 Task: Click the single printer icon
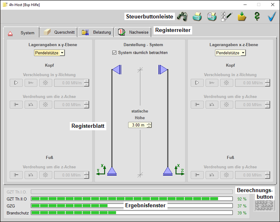[x=197, y=17]
